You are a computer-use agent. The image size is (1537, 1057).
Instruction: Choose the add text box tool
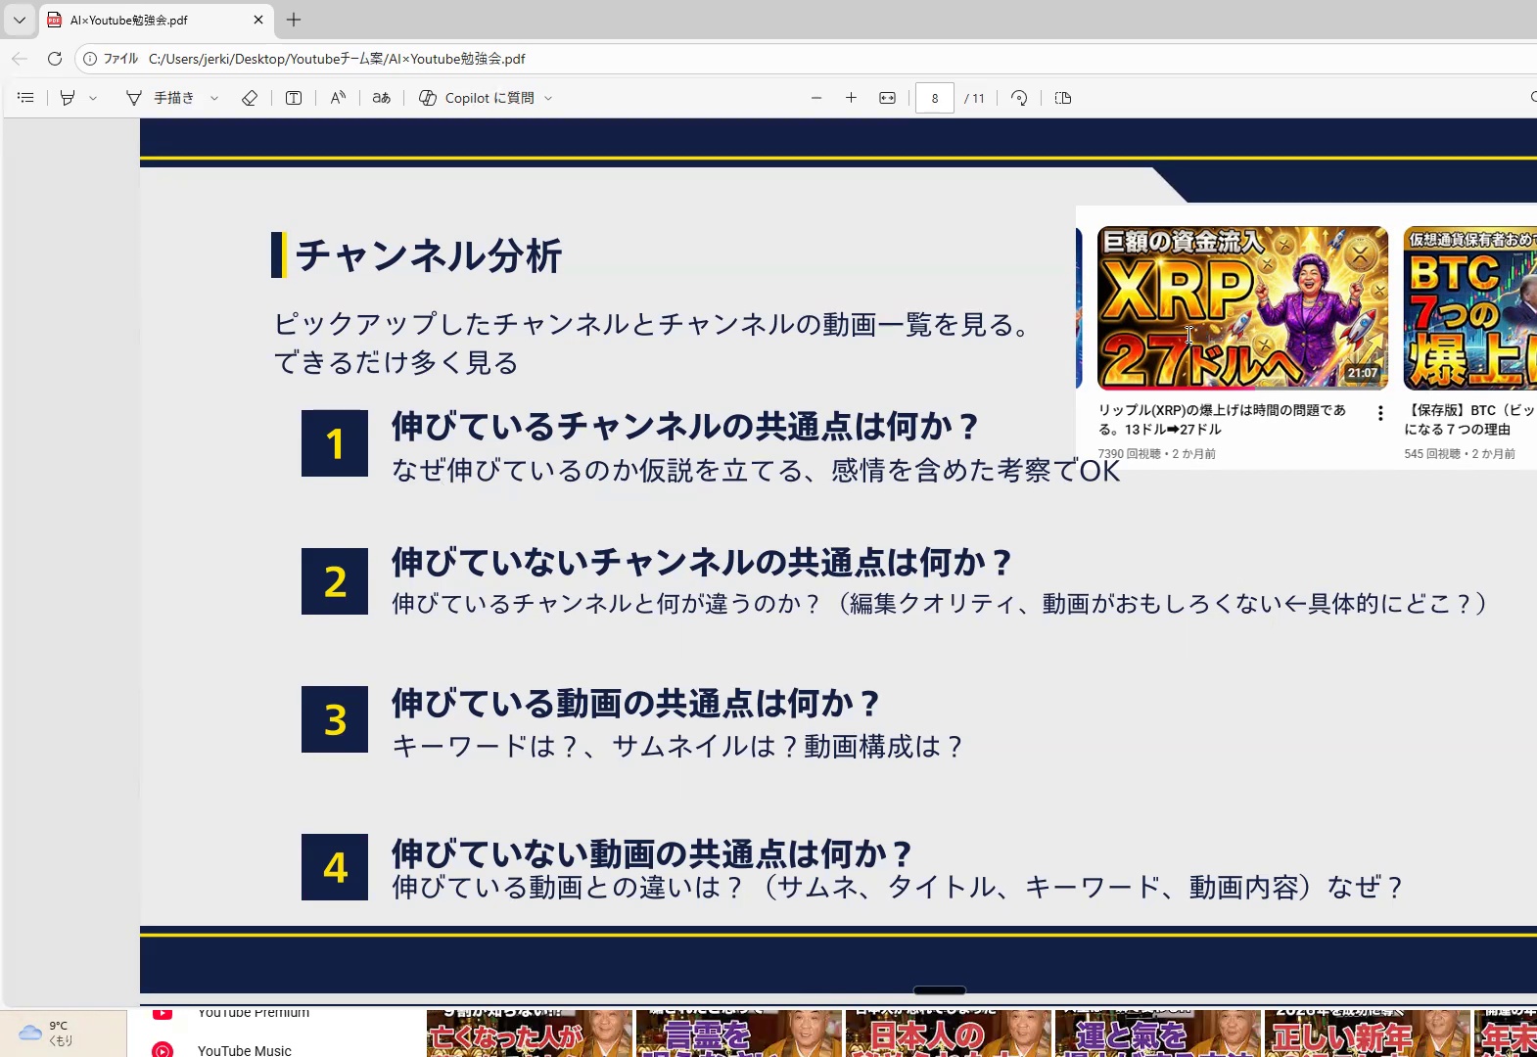click(294, 98)
